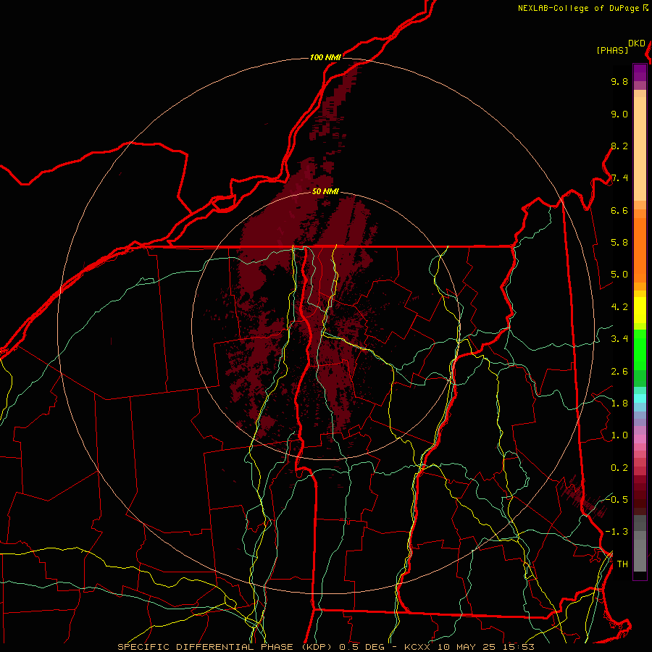Click the 1.0 value on the scale

619,435
